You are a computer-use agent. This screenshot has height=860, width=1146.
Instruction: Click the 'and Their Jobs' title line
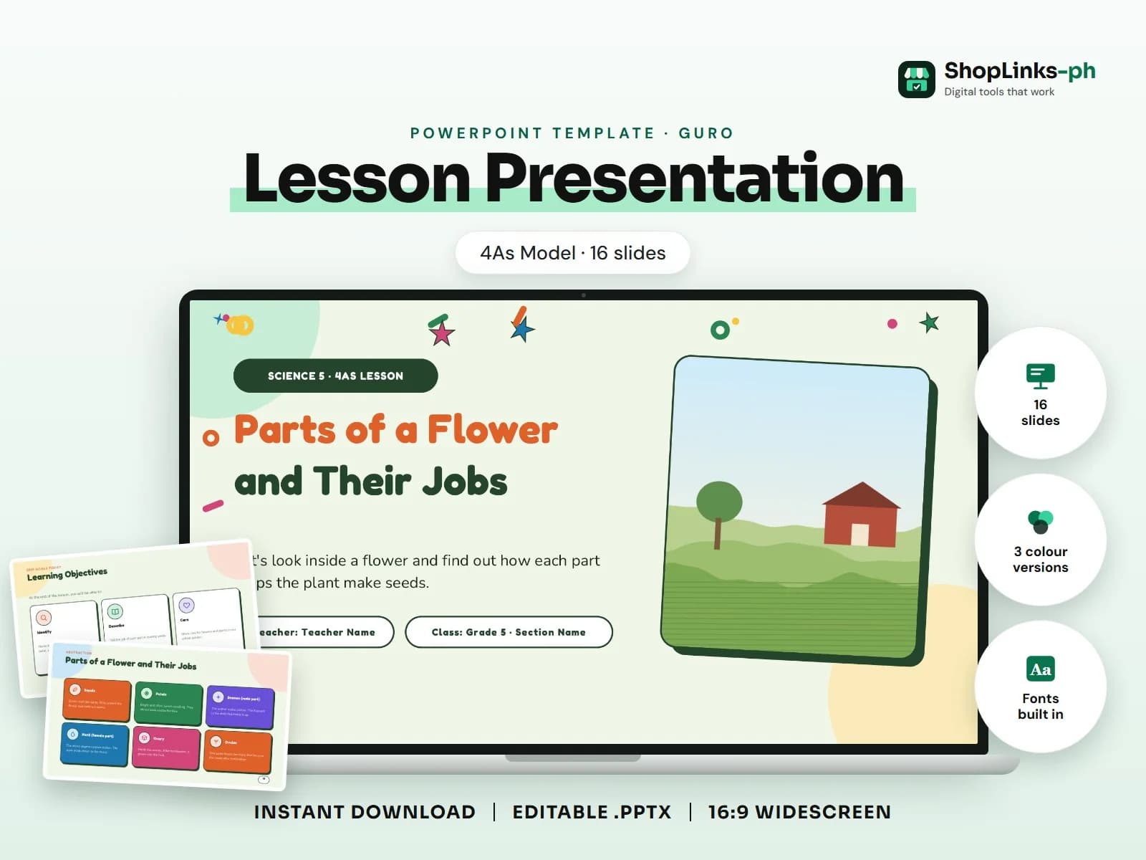[x=371, y=481]
